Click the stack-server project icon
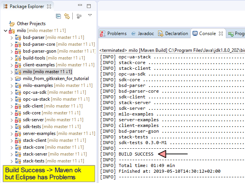Screen dimensions: 245x183 tap(18, 154)
